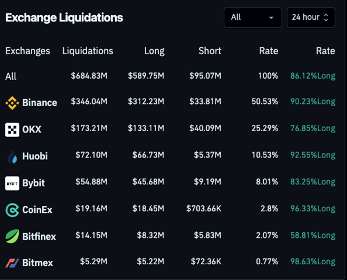This screenshot has height=280, width=347.
Task: Click Bitfinex liquidations $14.15M
Action: coord(91,235)
